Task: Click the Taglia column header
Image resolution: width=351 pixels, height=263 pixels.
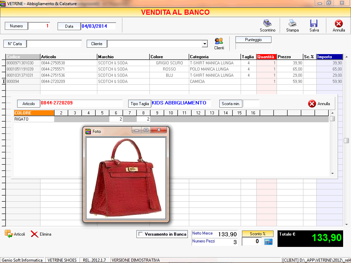Action: click(249, 57)
